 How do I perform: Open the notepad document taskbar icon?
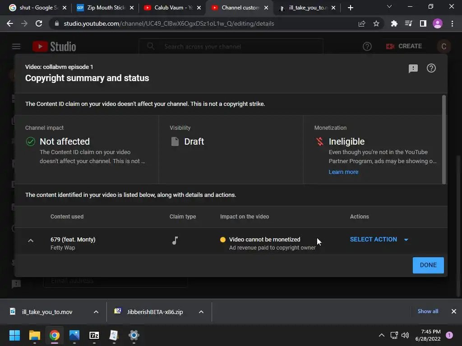click(x=114, y=335)
